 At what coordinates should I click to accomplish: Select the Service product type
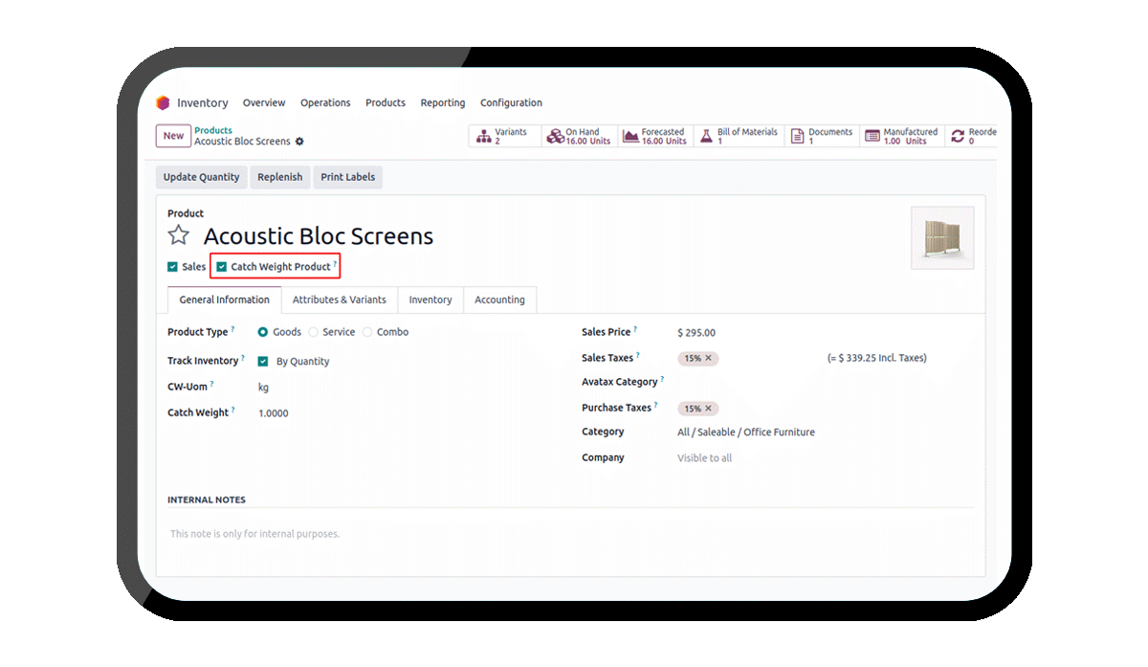313,332
